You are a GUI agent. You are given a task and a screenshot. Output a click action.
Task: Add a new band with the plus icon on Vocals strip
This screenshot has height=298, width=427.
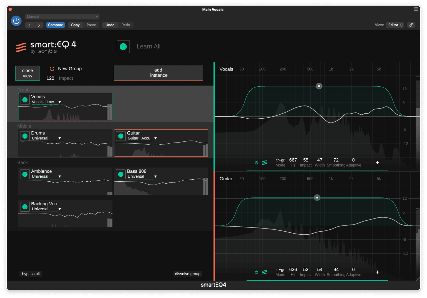pos(377,162)
